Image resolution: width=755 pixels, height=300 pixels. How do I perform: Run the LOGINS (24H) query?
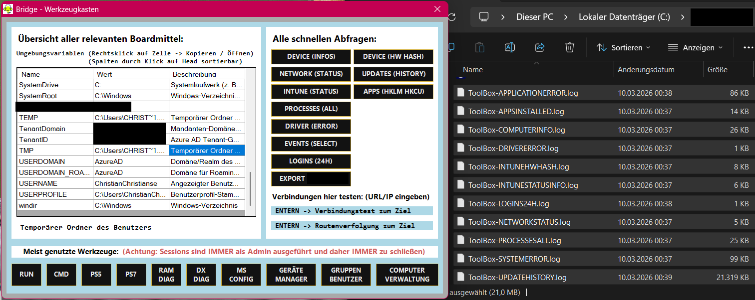[x=311, y=161]
